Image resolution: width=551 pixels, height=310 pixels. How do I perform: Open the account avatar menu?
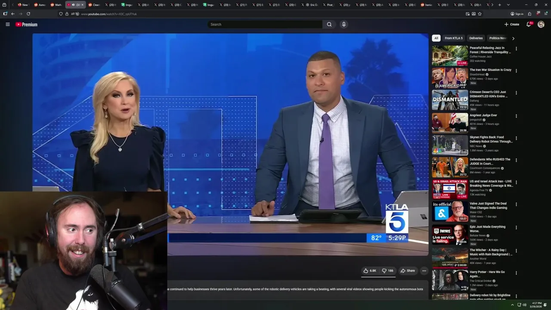click(x=541, y=25)
